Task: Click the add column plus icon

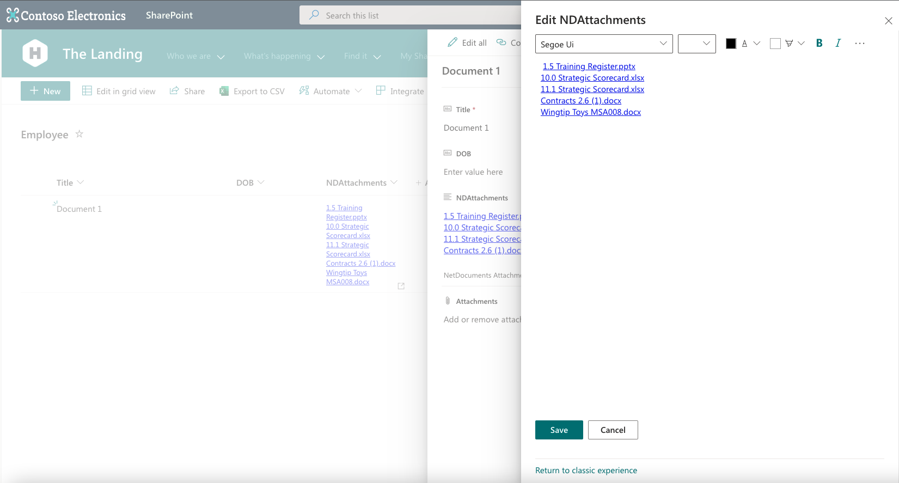Action: pyautogui.click(x=419, y=183)
